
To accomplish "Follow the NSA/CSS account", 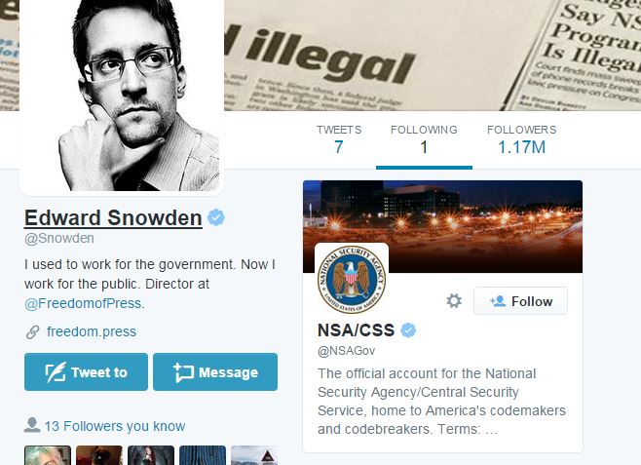I will coord(520,301).
